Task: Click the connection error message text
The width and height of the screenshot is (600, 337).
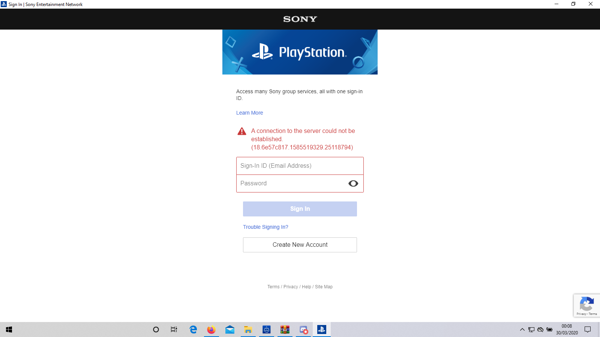Action: point(303,139)
